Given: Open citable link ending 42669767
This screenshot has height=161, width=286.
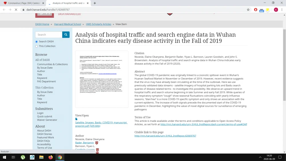Looking at the screenshot, I should coord(165,136).
